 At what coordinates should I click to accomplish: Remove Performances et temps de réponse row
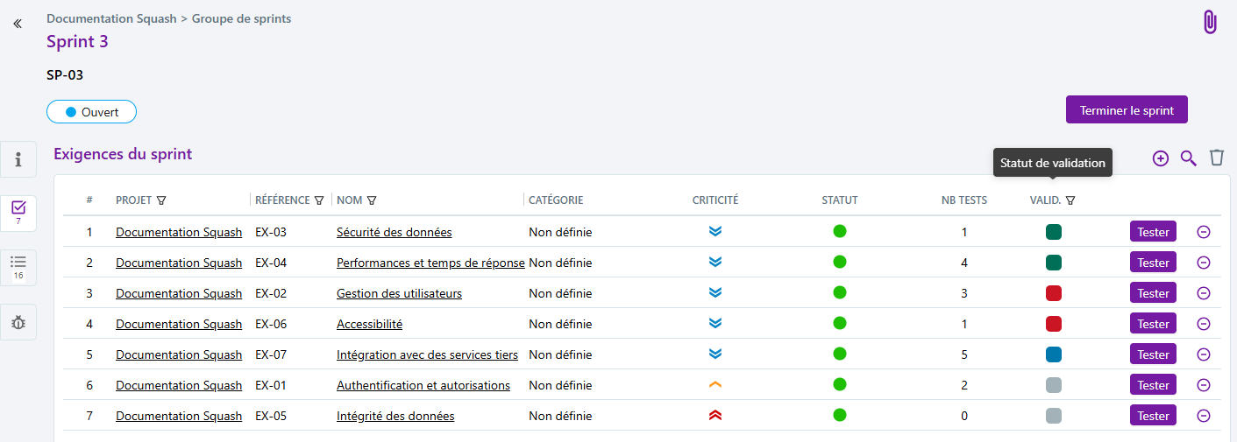coord(1204,263)
